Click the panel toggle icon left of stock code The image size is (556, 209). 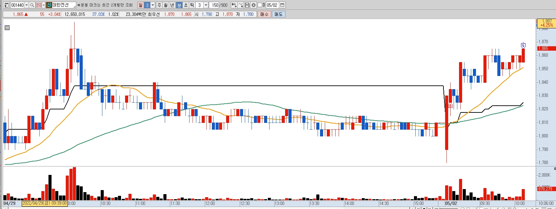[6, 5]
